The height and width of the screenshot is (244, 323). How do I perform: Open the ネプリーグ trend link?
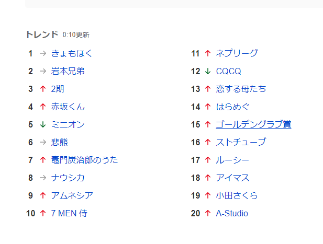point(237,53)
